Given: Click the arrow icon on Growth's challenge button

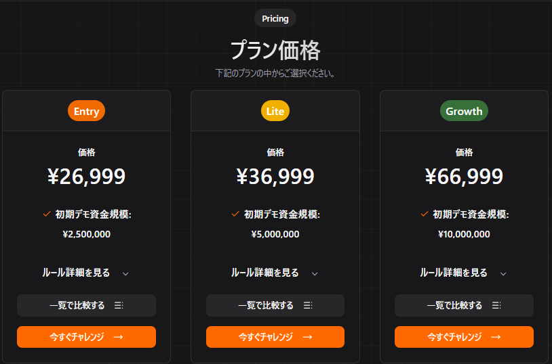Looking at the screenshot, I should (496, 337).
